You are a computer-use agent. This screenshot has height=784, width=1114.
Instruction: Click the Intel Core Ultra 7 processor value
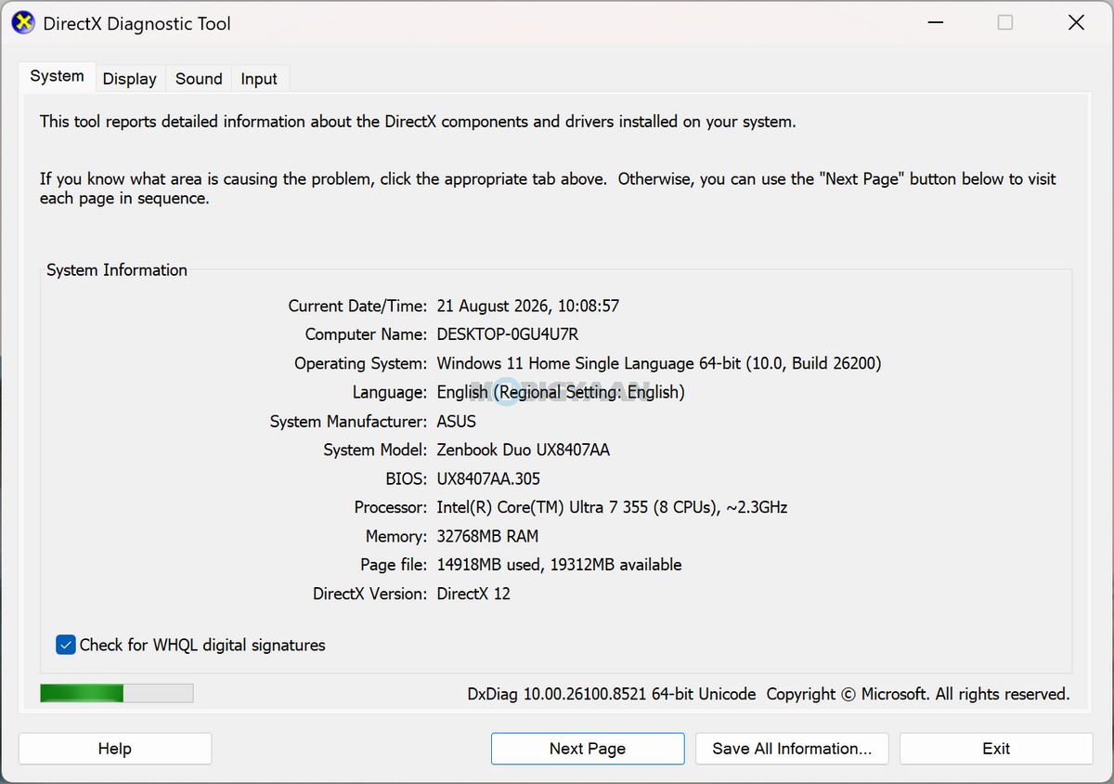tap(613, 507)
